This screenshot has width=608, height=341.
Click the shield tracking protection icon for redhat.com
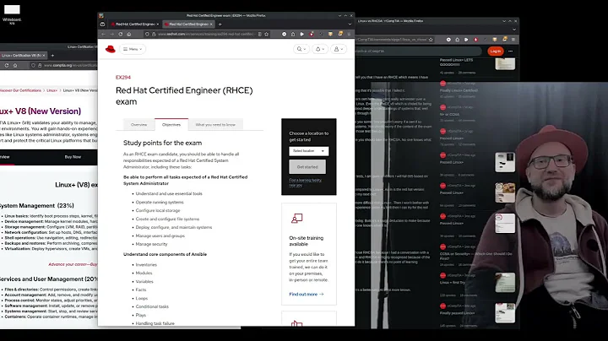click(147, 34)
